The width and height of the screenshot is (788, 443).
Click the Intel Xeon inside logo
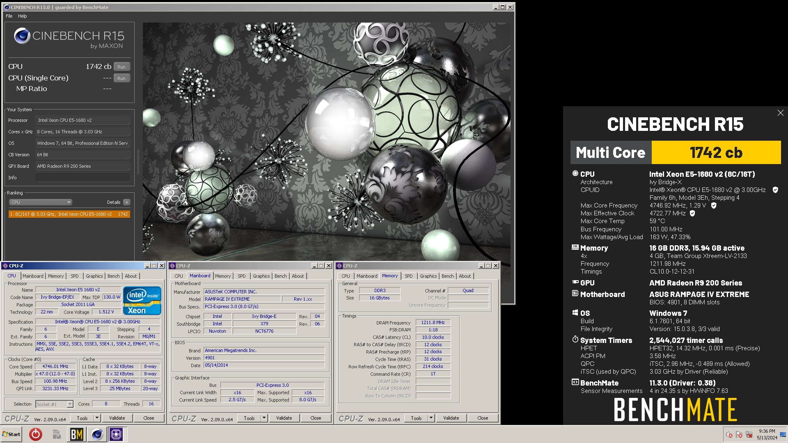[x=142, y=301]
